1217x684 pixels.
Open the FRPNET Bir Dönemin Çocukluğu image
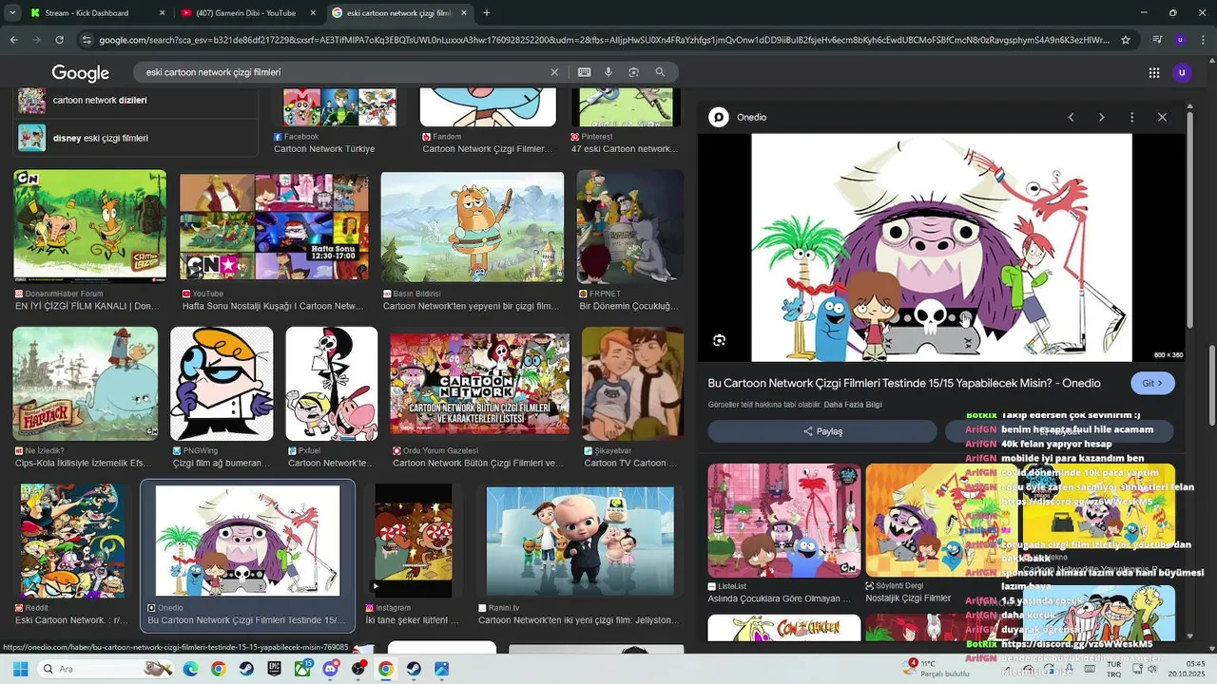coord(629,228)
